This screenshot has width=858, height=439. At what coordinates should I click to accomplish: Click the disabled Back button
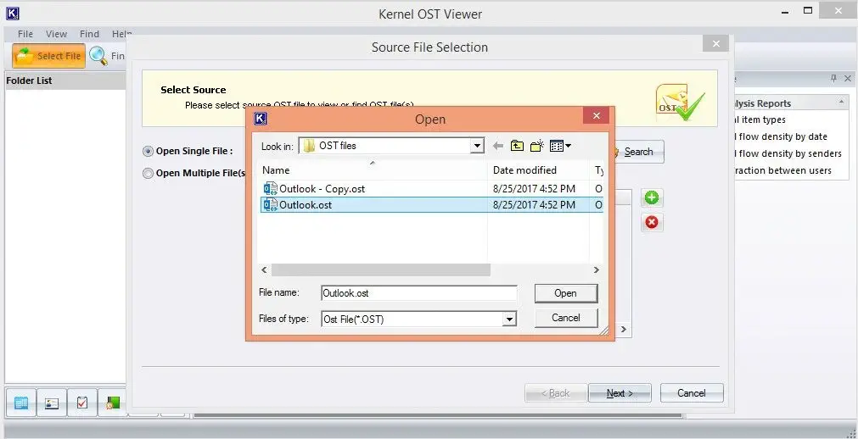pos(555,393)
